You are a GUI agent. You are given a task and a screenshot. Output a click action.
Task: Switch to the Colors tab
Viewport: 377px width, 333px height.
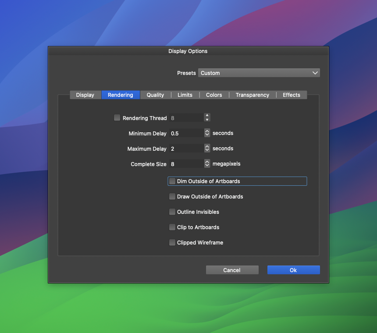(x=214, y=95)
